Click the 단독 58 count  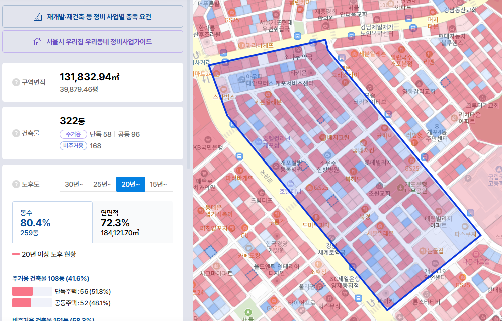pyautogui.click(x=101, y=134)
